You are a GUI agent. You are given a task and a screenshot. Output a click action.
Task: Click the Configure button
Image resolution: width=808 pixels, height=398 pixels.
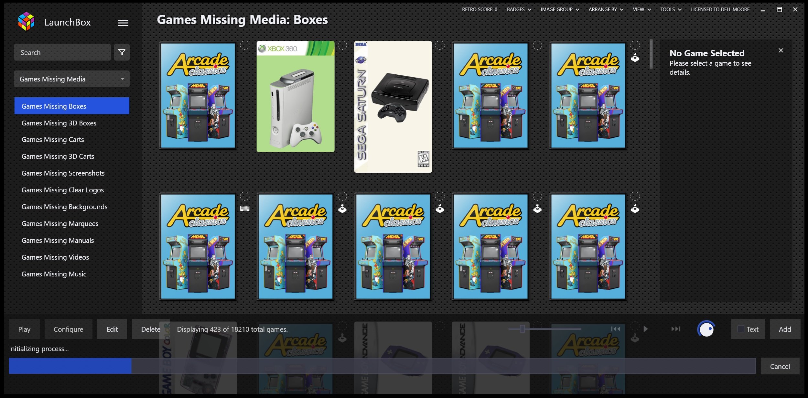[x=68, y=329]
